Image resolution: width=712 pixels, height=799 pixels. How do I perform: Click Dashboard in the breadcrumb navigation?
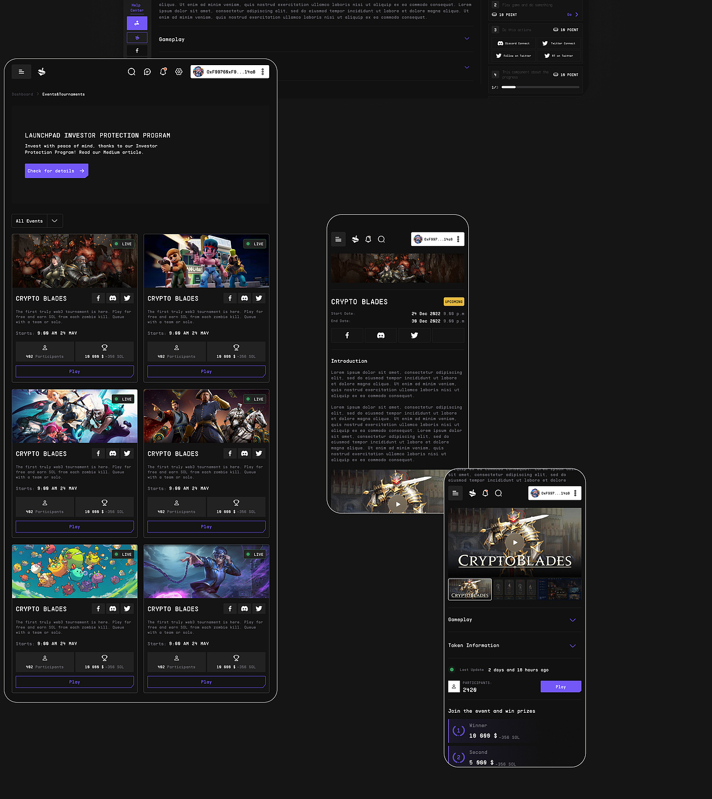22,94
